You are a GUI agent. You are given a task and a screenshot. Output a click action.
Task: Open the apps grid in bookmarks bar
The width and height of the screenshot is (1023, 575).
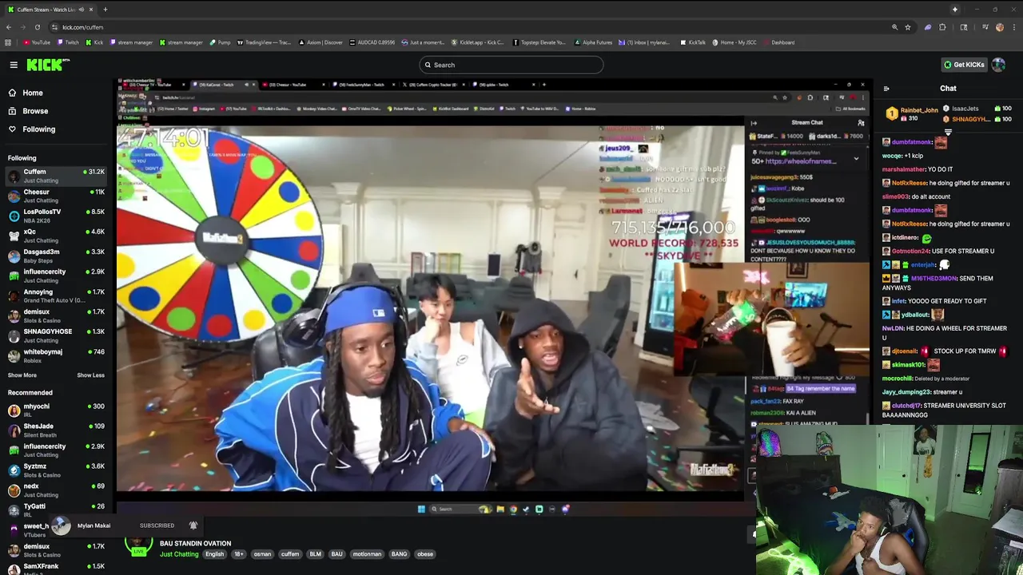8,42
